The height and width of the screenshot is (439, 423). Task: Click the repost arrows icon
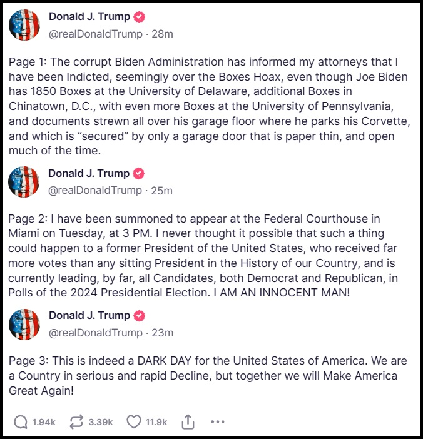point(76,422)
